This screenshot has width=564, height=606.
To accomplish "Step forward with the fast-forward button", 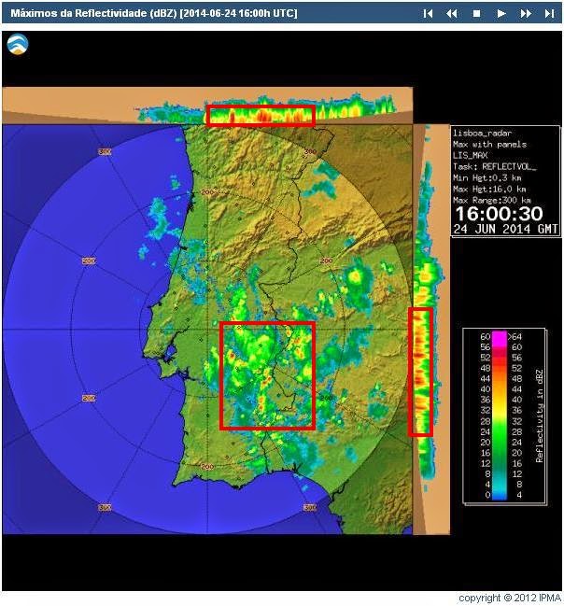I will click(526, 13).
